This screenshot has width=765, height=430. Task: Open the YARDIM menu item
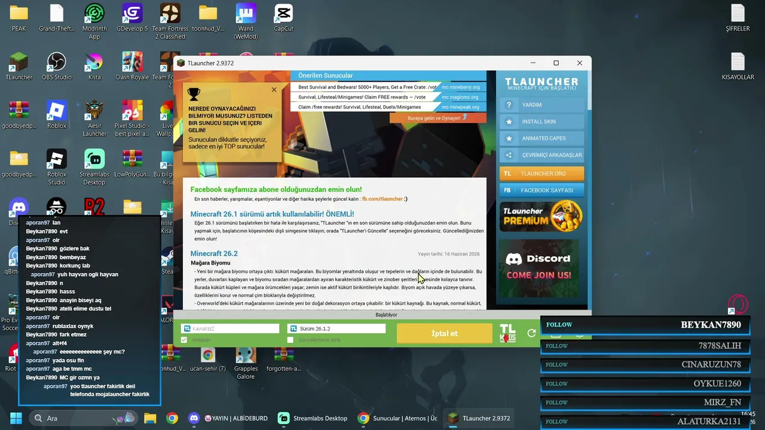tap(542, 105)
